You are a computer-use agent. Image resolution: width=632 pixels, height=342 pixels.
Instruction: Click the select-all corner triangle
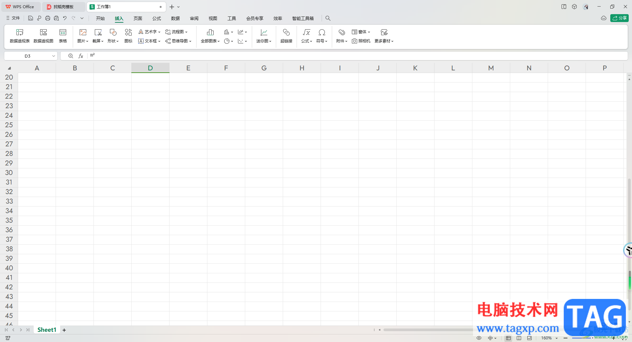point(9,68)
